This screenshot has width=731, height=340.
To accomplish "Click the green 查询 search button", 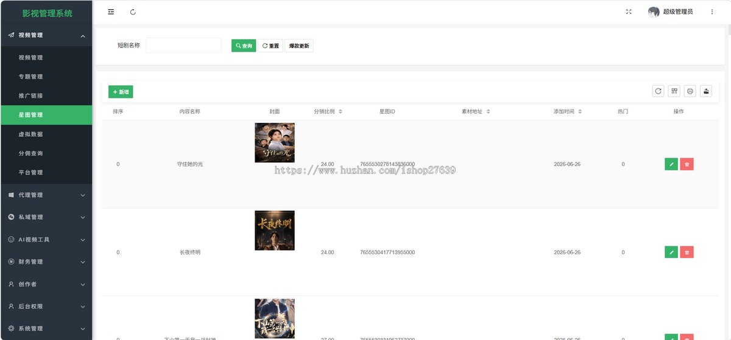I will (x=244, y=46).
